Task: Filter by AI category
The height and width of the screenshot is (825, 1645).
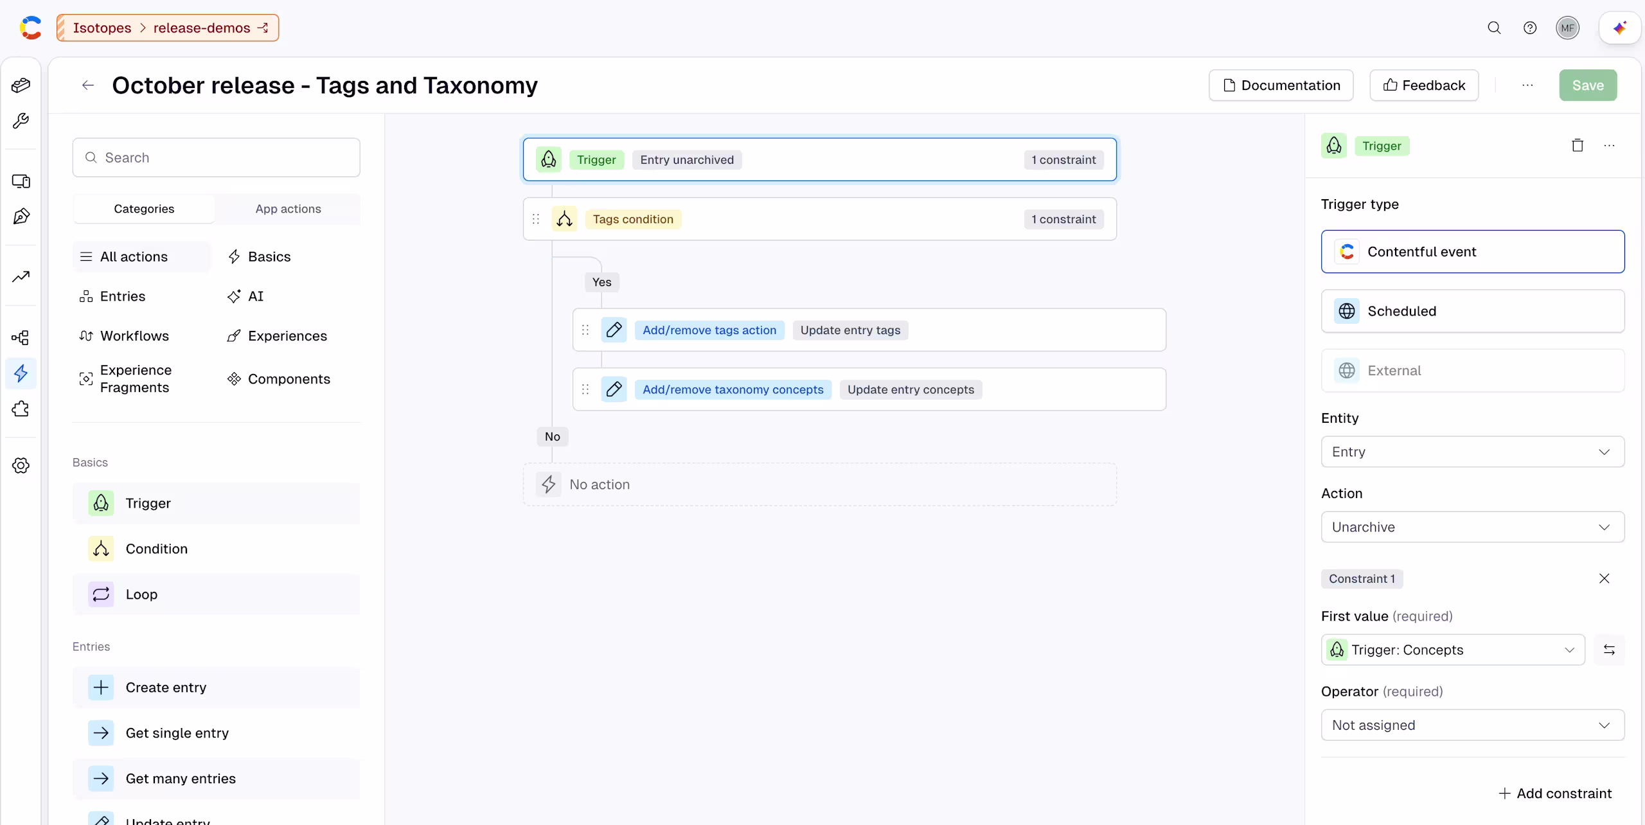Action: (245, 296)
